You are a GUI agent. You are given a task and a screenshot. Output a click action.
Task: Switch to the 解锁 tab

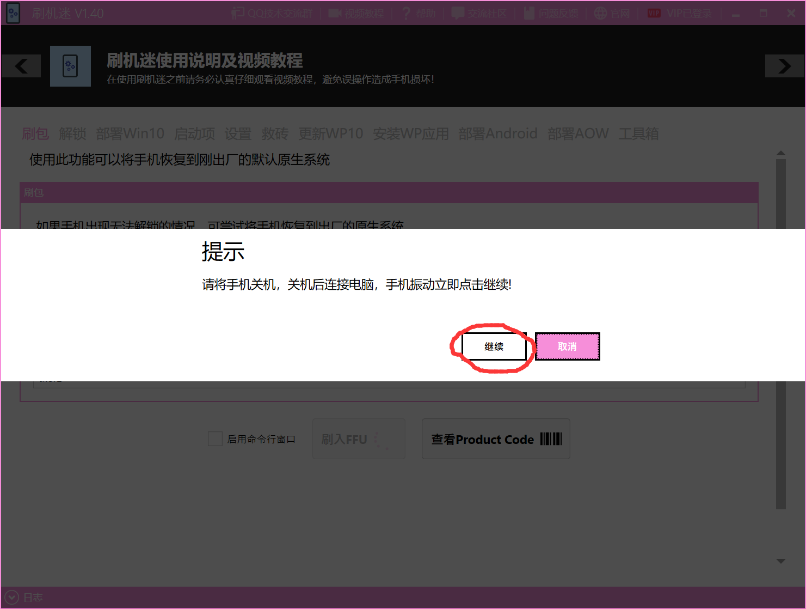pos(72,133)
